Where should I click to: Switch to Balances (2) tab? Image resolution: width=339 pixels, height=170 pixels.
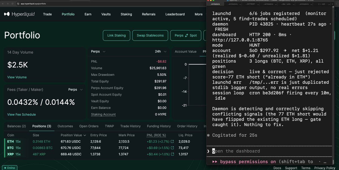click(x=16, y=126)
